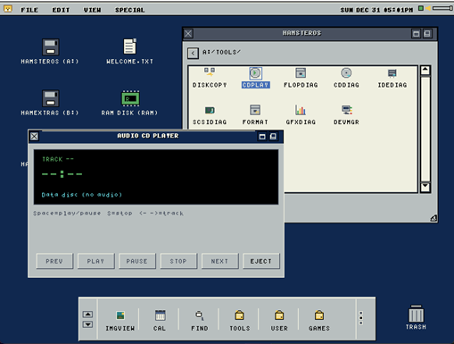Open the SCSIDIAG icon

(x=210, y=114)
